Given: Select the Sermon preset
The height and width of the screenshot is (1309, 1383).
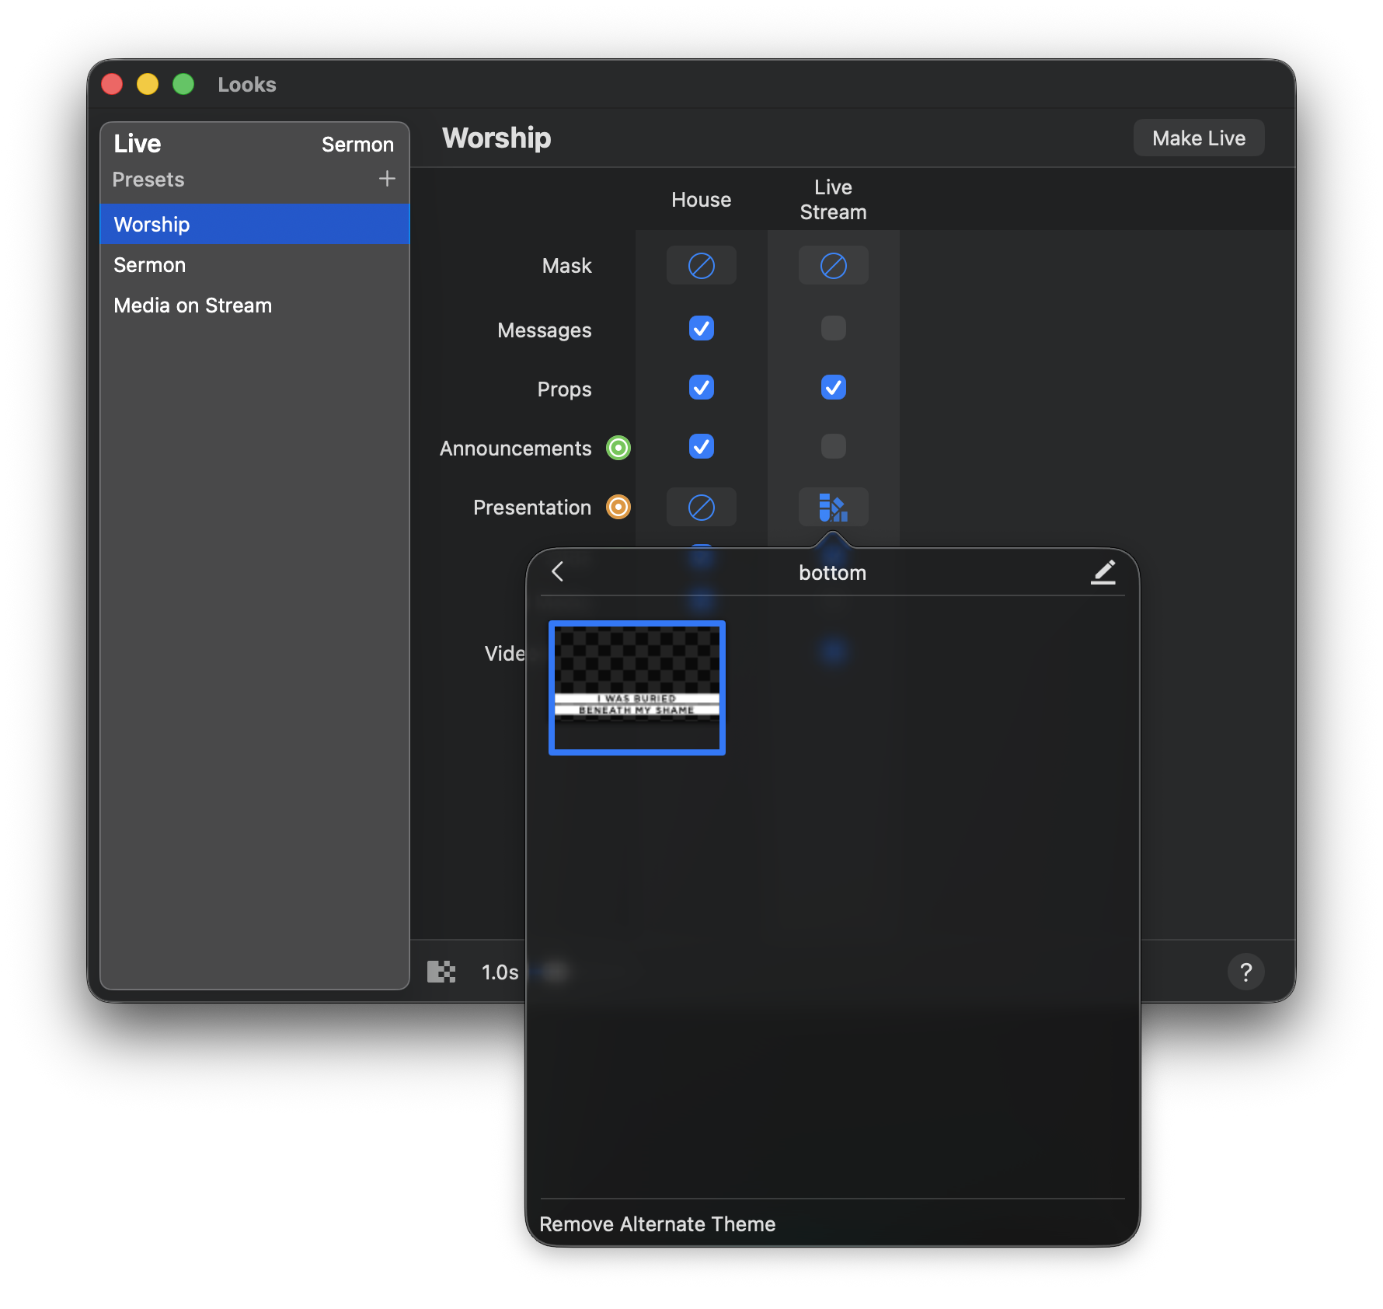Looking at the screenshot, I should tap(255, 264).
